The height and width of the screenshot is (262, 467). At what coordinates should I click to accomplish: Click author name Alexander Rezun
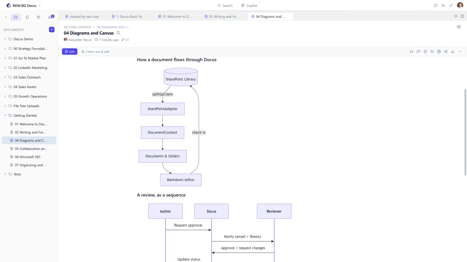coord(80,40)
